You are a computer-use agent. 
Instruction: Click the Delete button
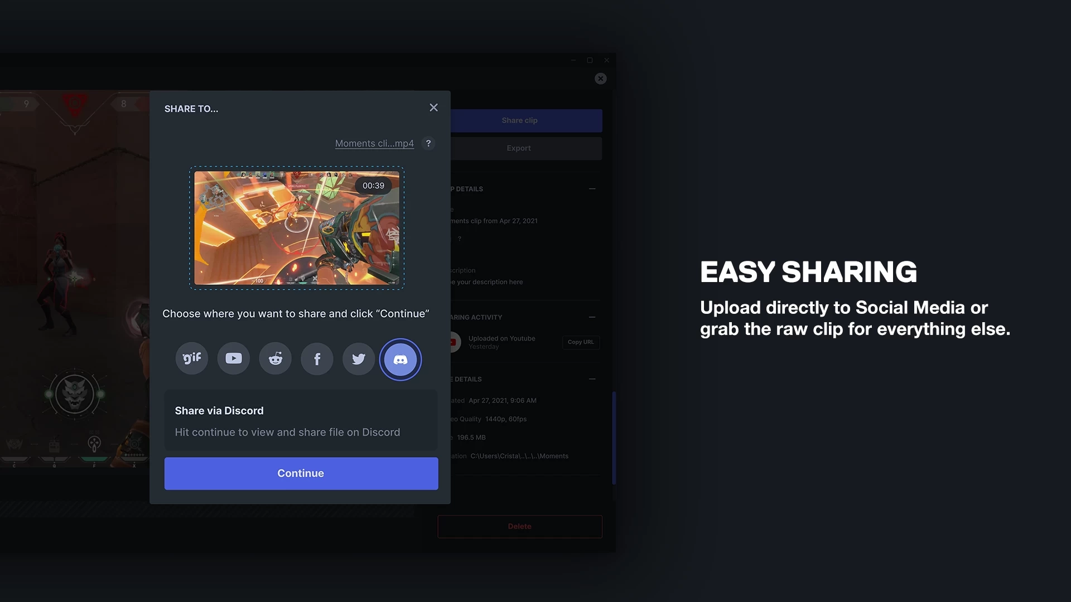(519, 526)
